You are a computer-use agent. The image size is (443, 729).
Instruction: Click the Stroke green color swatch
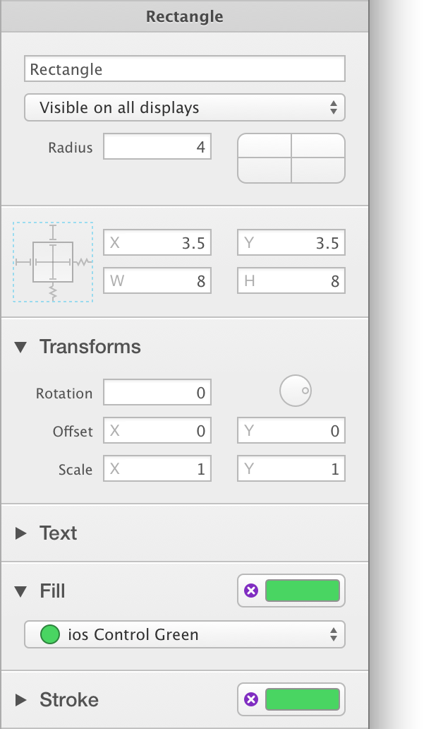pyautogui.click(x=303, y=699)
